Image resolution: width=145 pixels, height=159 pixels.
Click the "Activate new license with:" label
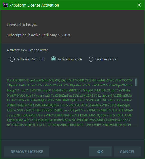pyautogui.click(x=27, y=50)
